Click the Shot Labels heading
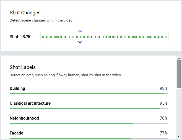Viewport: 182px width, 140px height. (x=23, y=67)
